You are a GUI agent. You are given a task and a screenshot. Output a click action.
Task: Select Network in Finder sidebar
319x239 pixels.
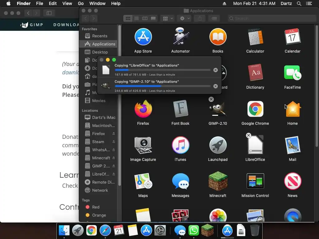[x=98, y=190]
